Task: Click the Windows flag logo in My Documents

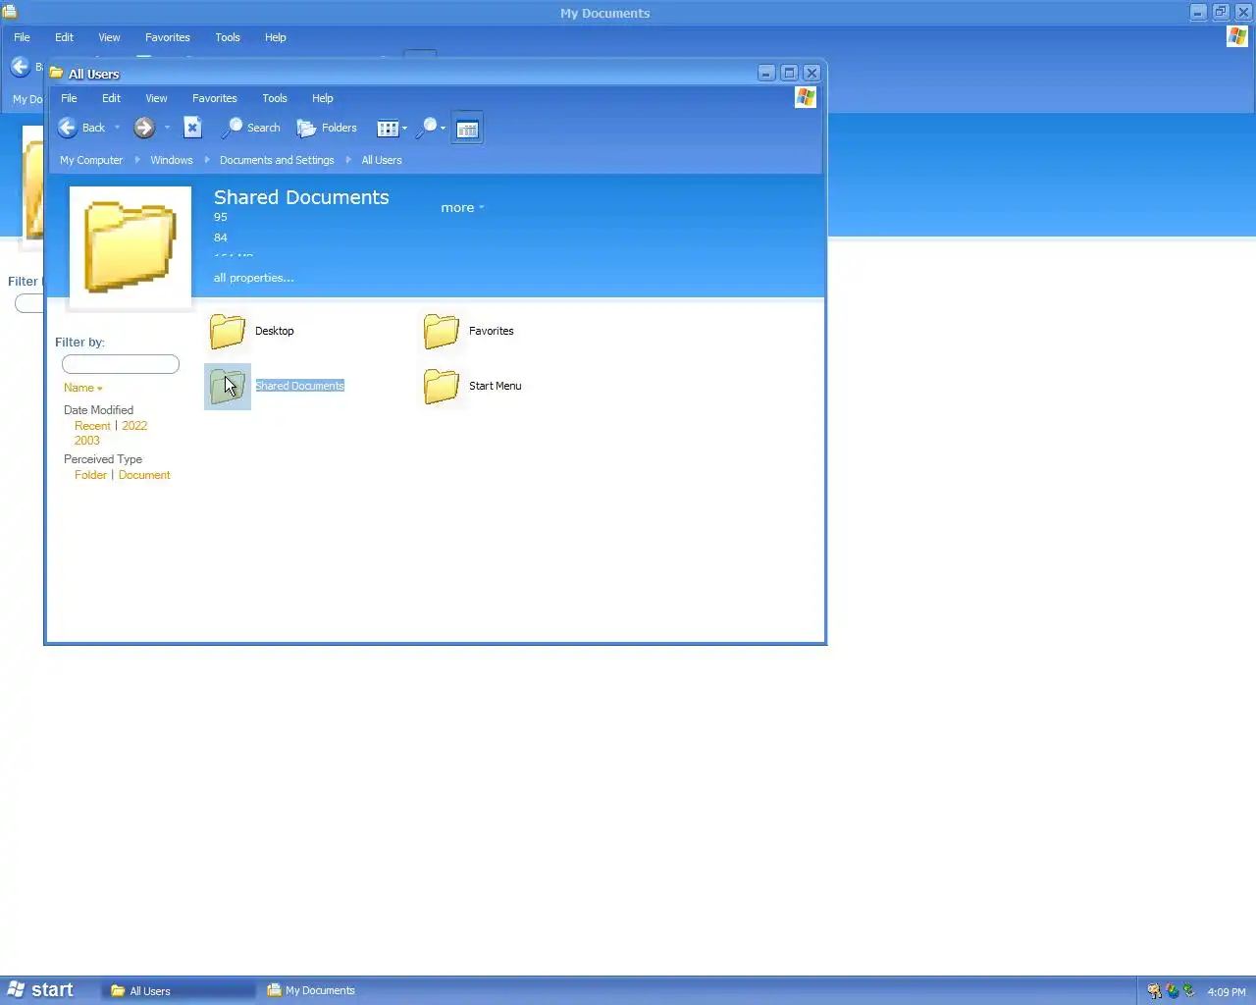Action: [x=1237, y=36]
